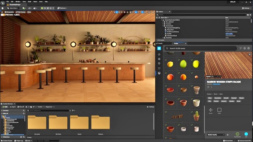Open the add content quick menu
Image resolution: width=253 pixels, height=142 pixels.
tap(24, 8)
